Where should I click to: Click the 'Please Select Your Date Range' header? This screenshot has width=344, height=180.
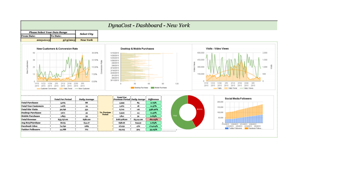[x=48, y=32]
